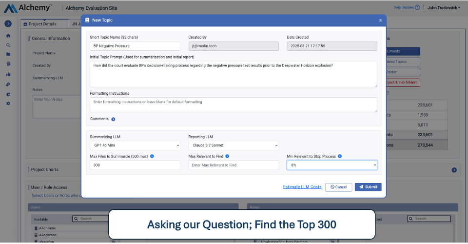Image resolution: width=468 pixels, height=244 pixels.
Task: Submit the new topic
Action: pyautogui.click(x=368, y=187)
